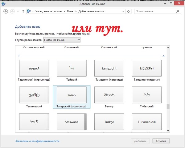Click label 'Телугу'
Screen dimensions: 185x148
tap(109, 106)
